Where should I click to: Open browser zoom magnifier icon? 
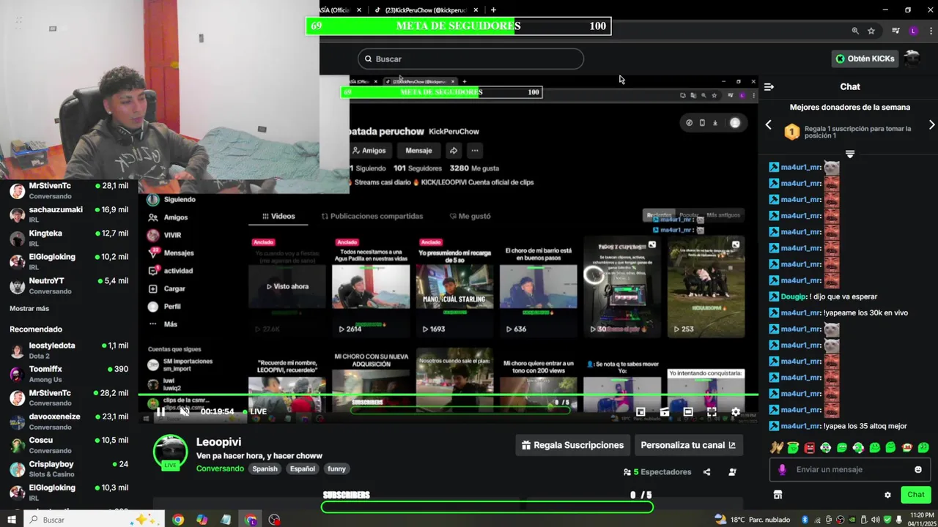(x=855, y=31)
